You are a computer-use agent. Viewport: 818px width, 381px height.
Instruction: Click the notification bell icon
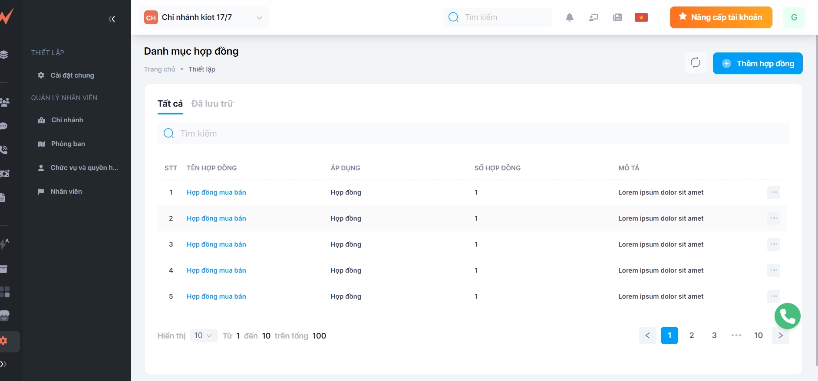[570, 17]
